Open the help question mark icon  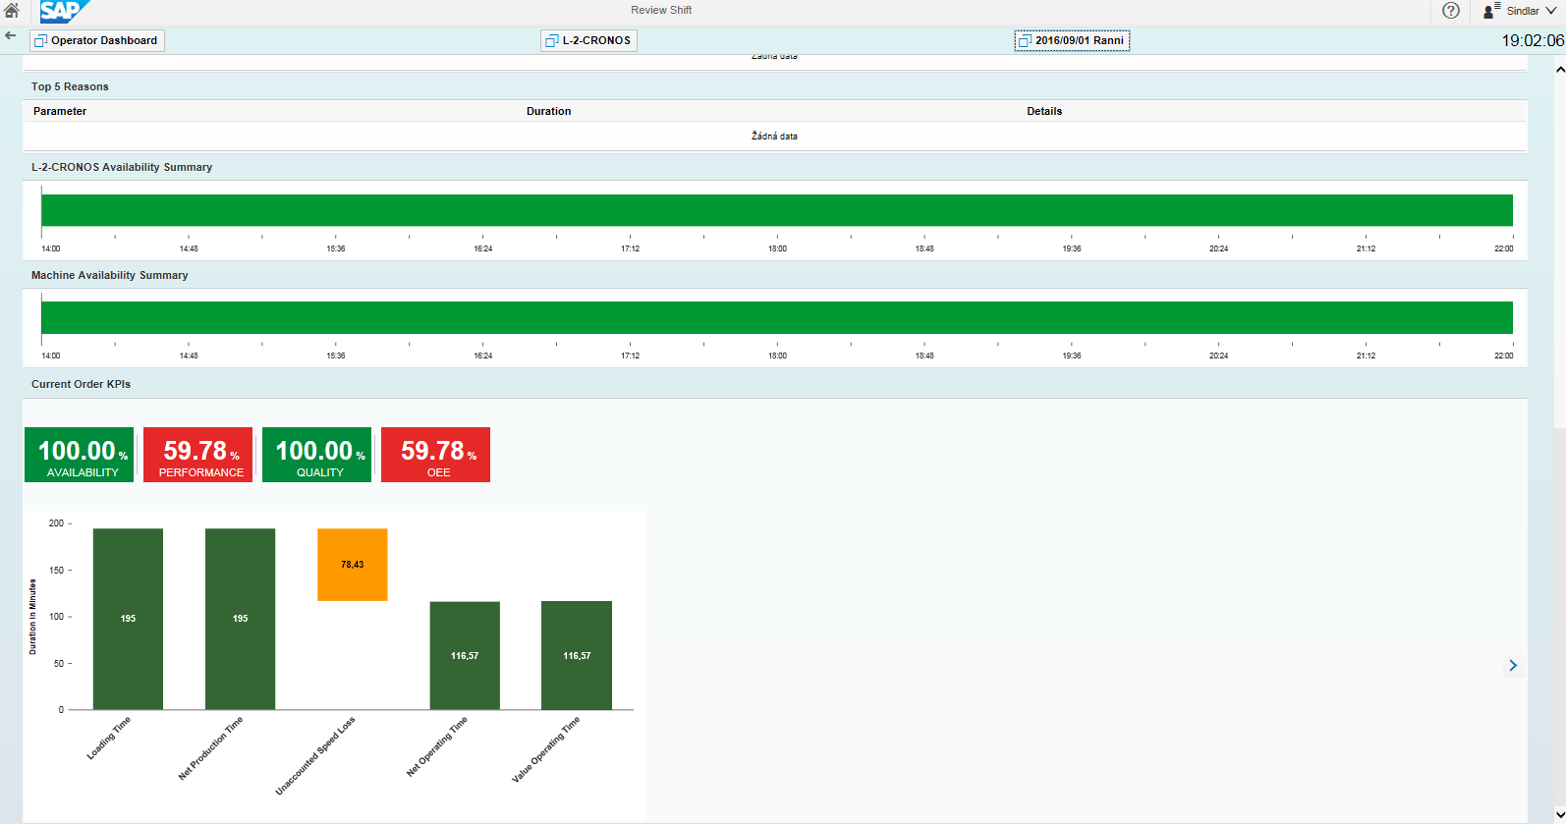coord(1451,11)
